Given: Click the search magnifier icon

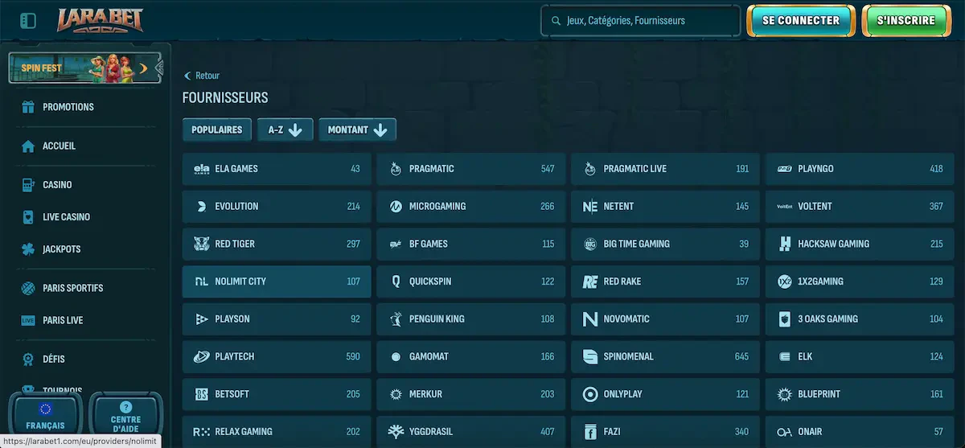Looking at the screenshot, I should point(555,21).
